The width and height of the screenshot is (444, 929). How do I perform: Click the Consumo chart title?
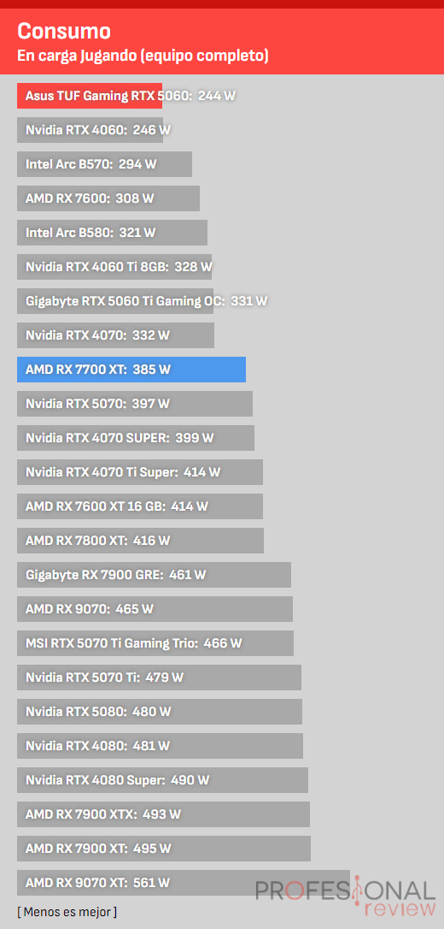pyautogui.click(x=64, y=31)
